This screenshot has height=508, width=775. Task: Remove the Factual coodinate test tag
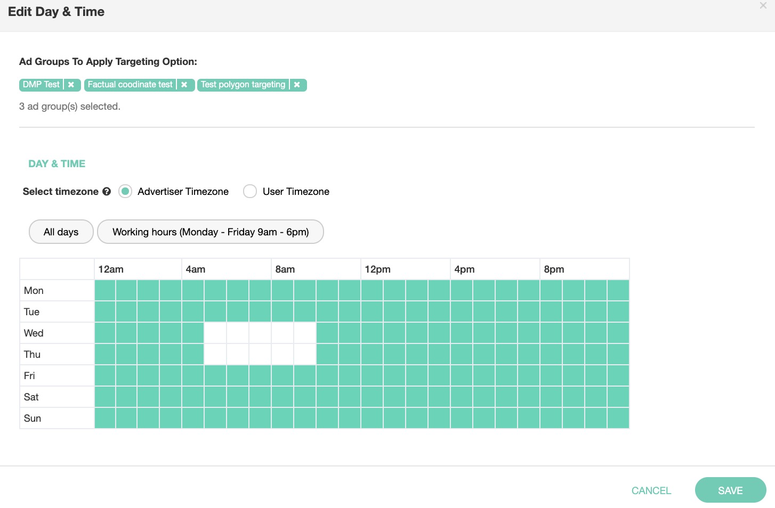click(184, 85)
